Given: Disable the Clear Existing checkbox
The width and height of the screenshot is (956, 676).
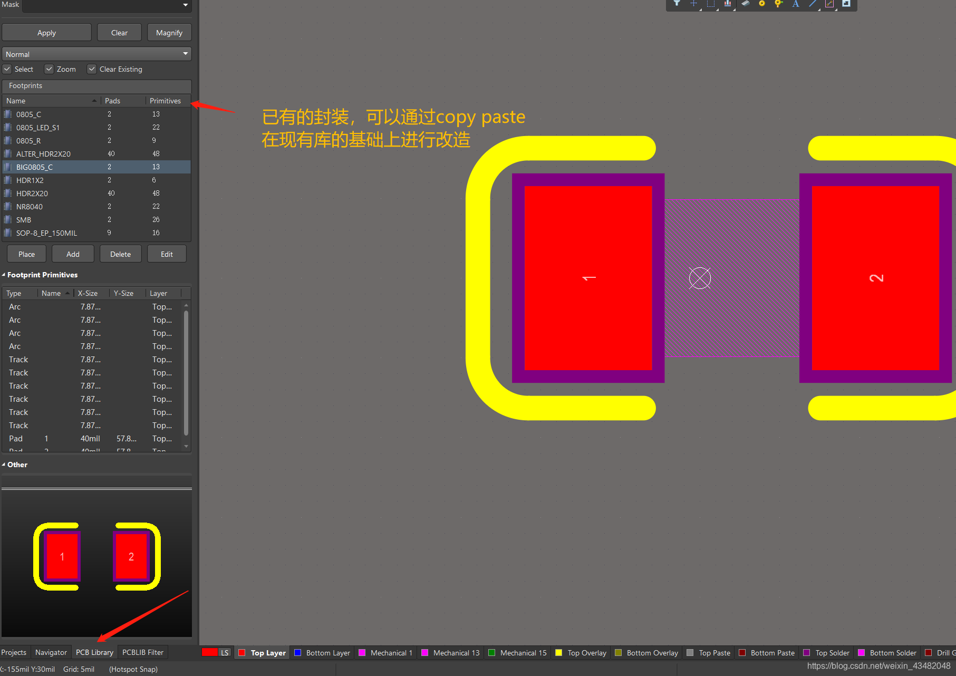Looking at the screenshot, I should [x=92, y=69].
